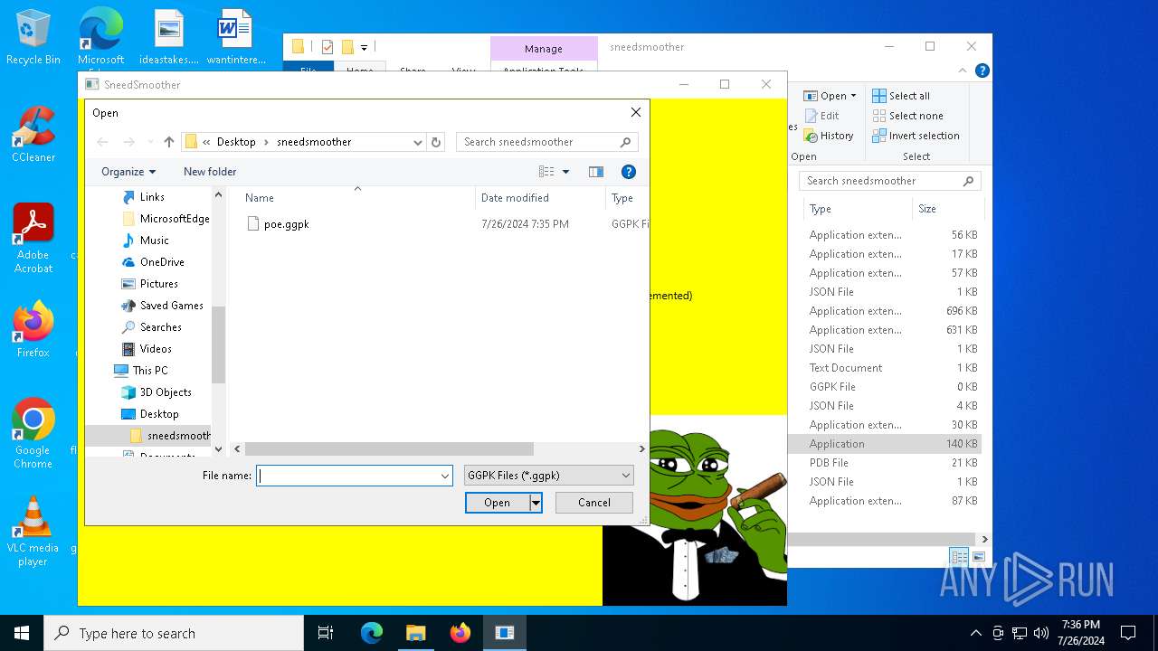This screenshot has width=1158, height=651.
Task: Click Select none in Explorer ribbon
Action: tap(907, 116)
